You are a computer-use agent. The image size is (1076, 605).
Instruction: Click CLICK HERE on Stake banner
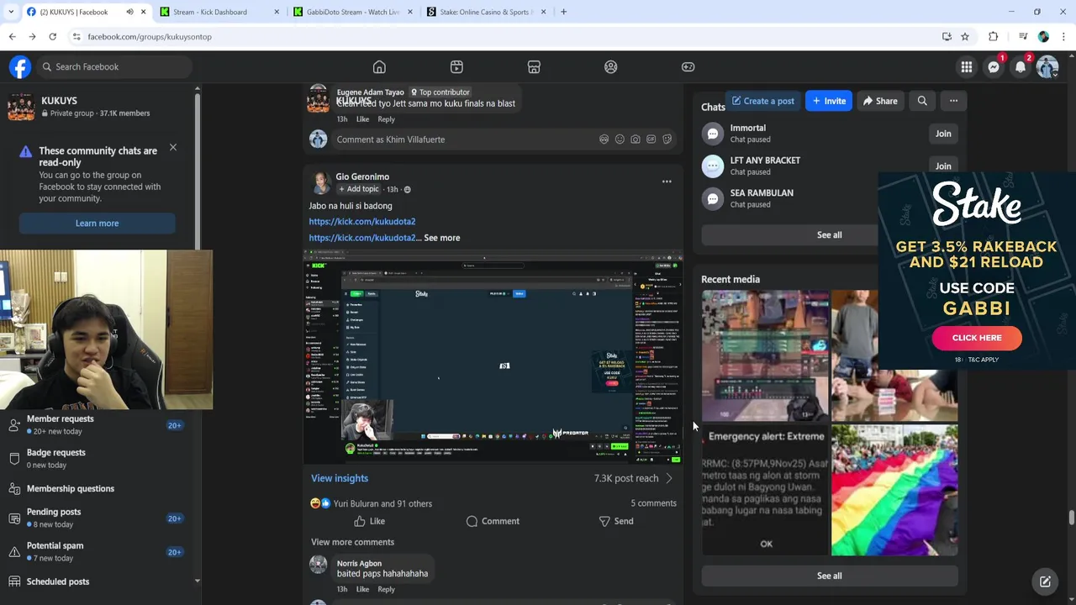pos(977,338)
